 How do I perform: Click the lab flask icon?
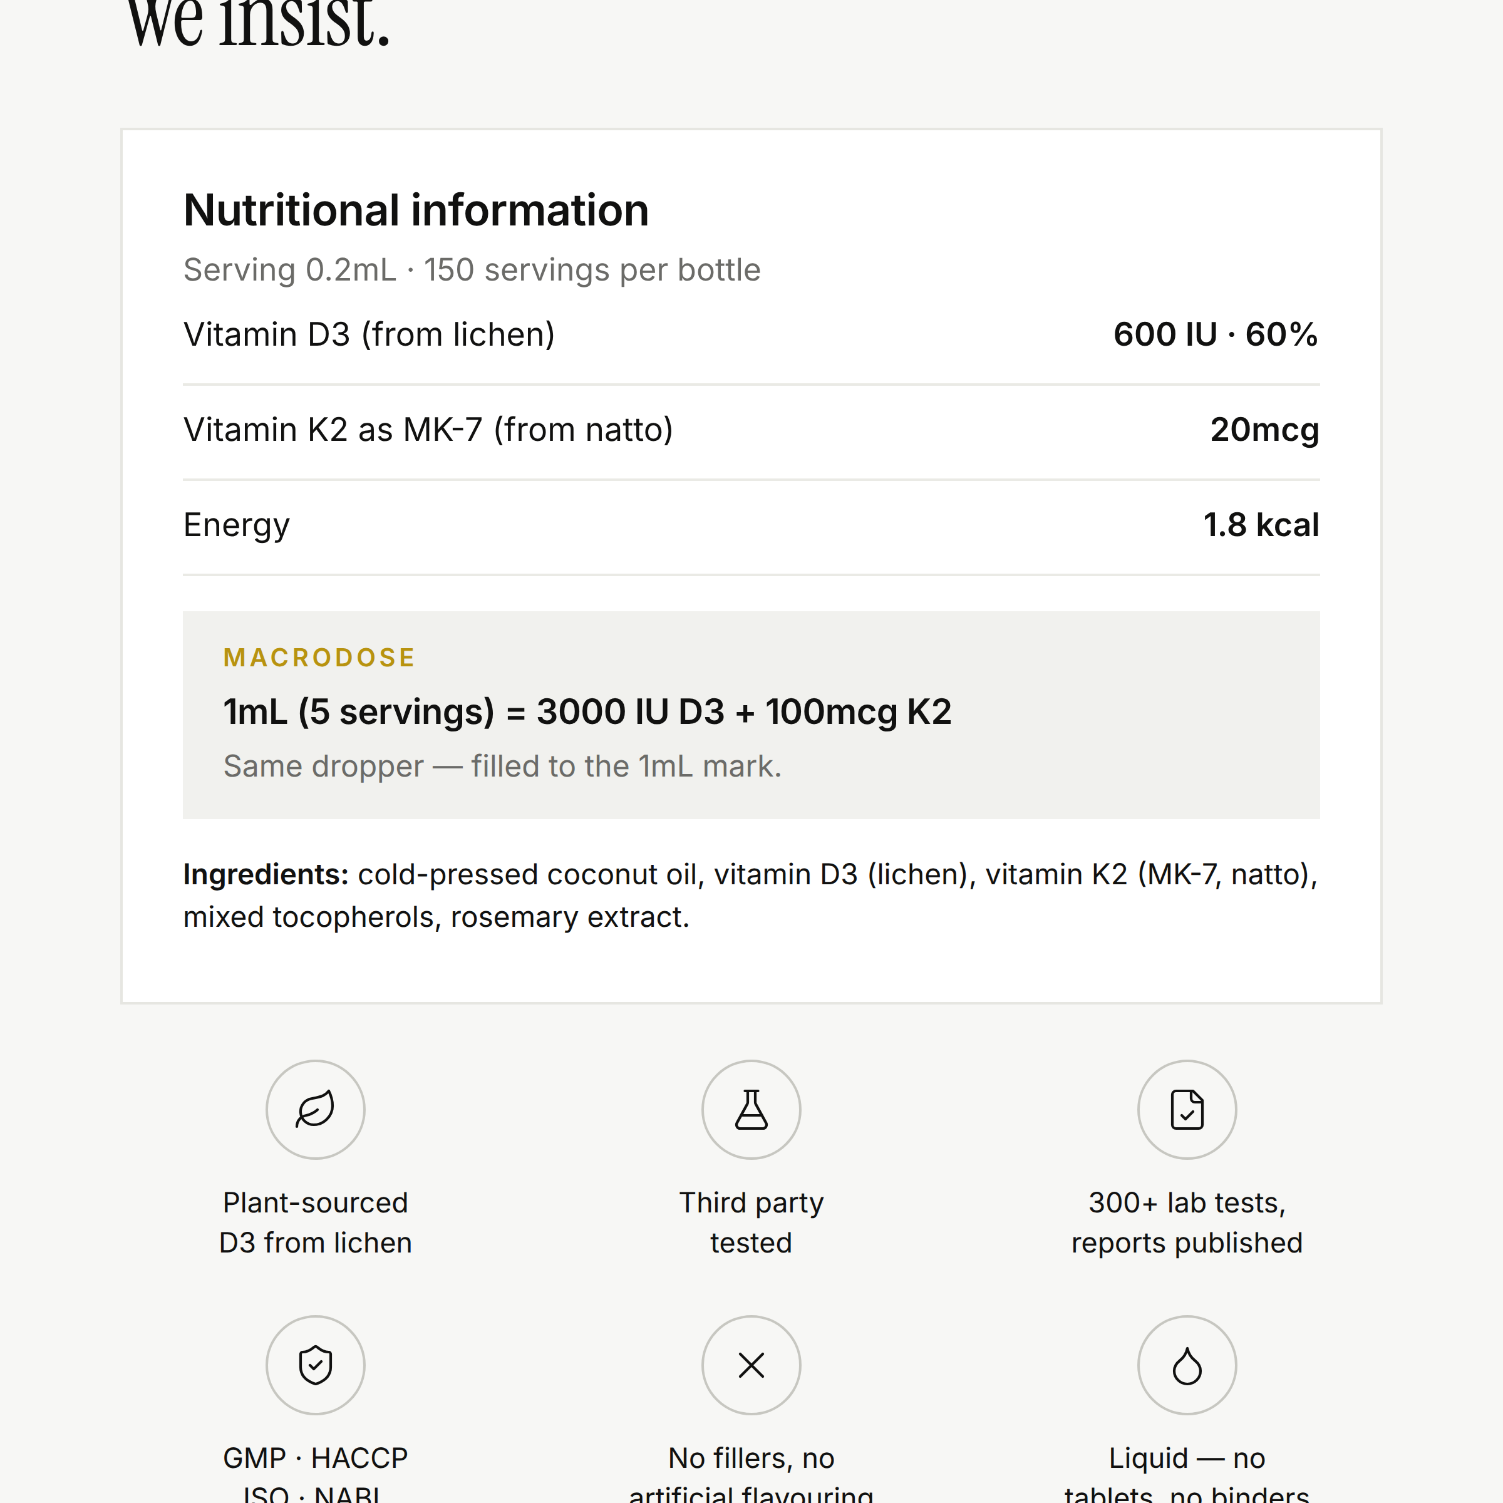[751, 1109]
